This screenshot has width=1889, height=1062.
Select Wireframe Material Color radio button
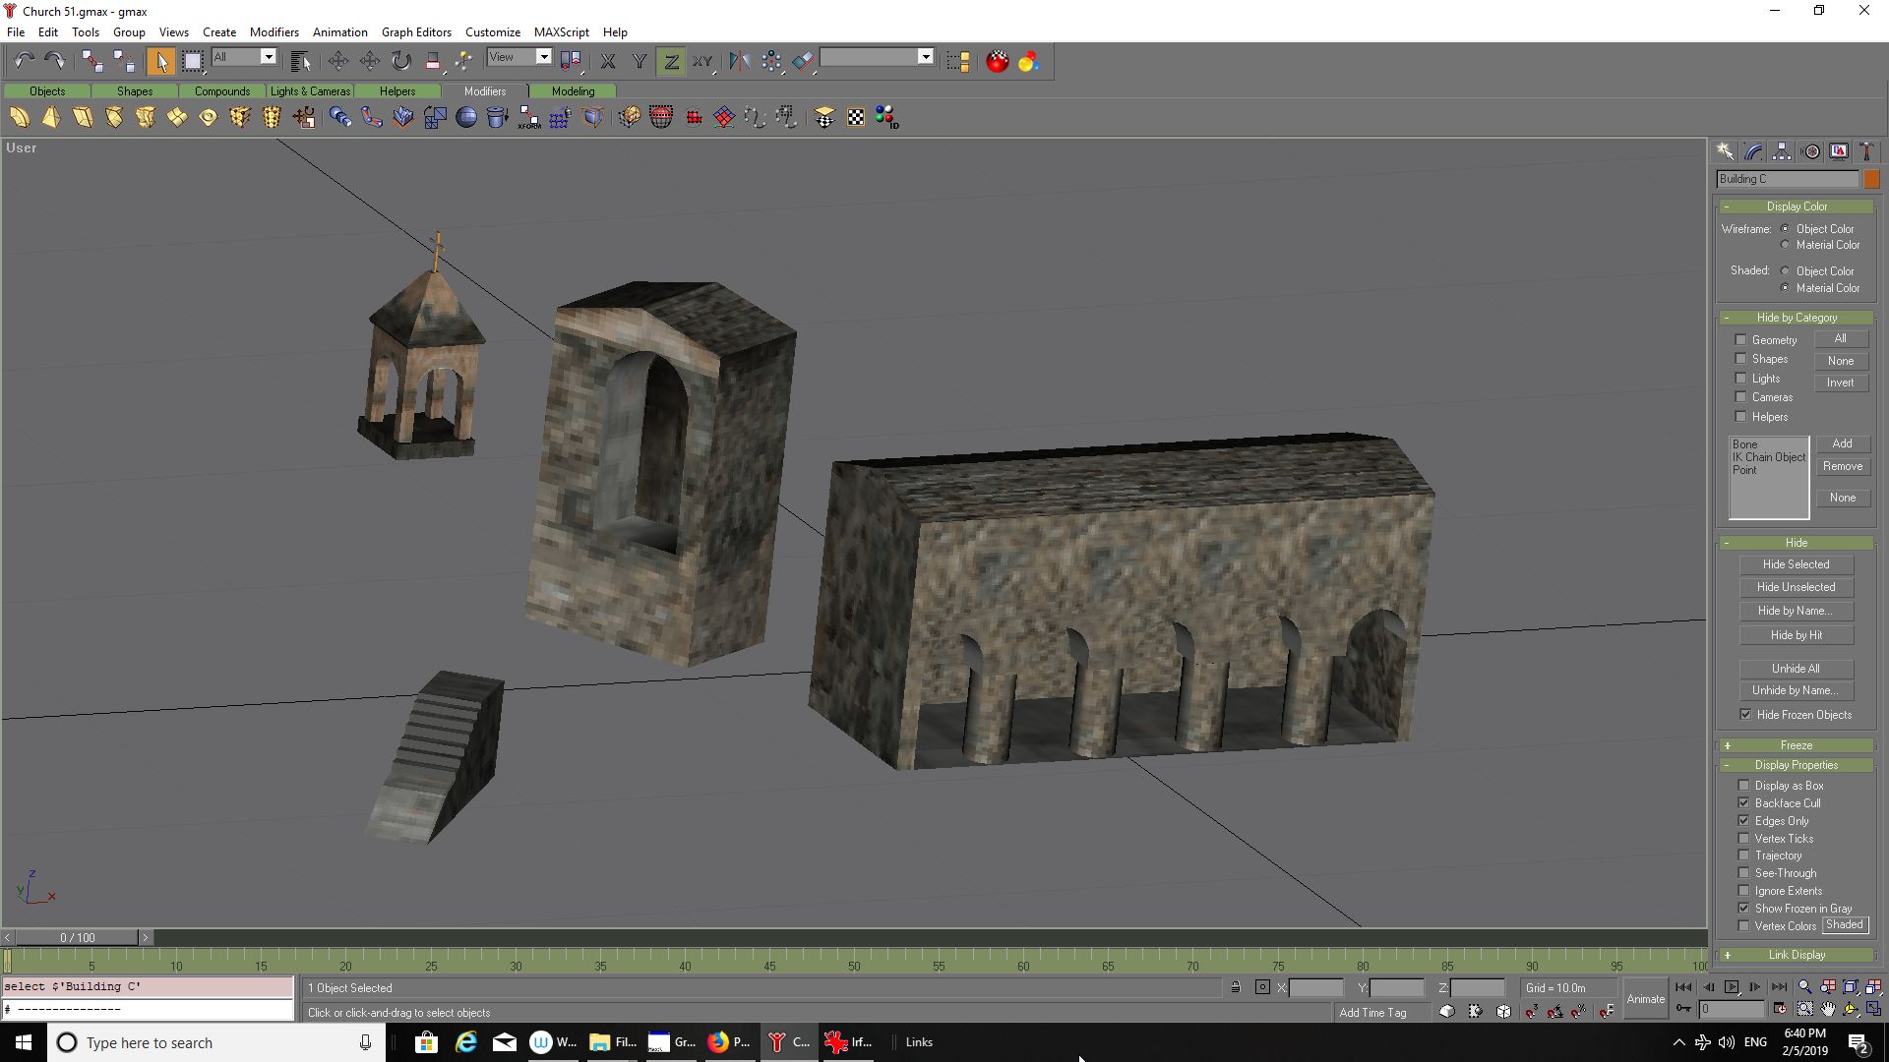[x=1785, y=245]
